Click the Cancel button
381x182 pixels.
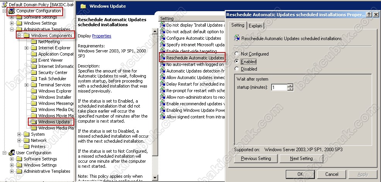click(331, 174)
